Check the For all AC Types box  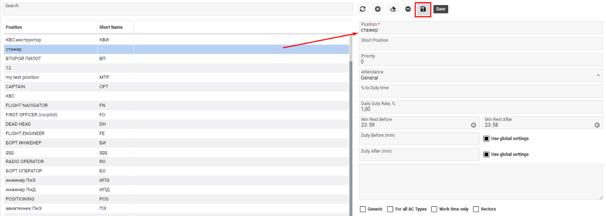pyautogui.click(x=390, y=209)
